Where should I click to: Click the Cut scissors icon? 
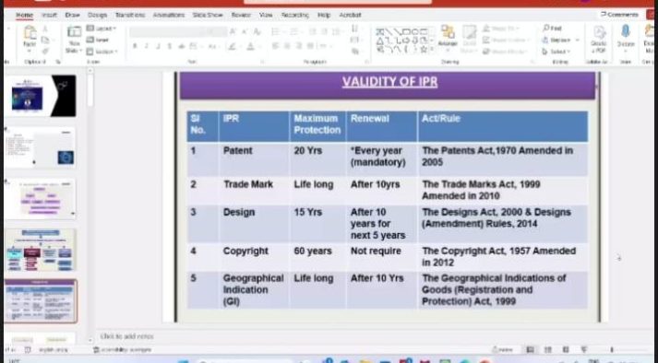45,29
